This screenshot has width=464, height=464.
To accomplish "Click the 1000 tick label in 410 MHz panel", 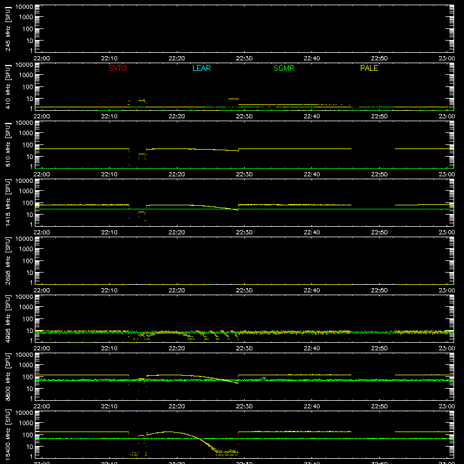I will (x=26, y=75).
